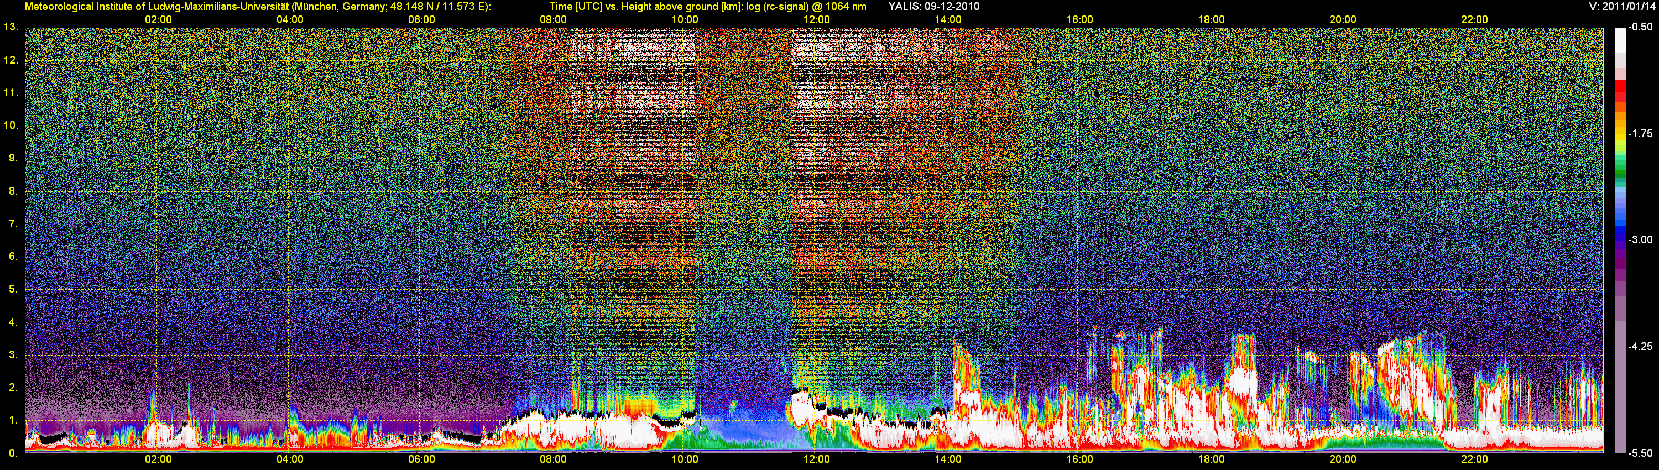Click the 18:00 label on the top time axis
Screen dimensions: 1659x470
[x=1212, y=20]
